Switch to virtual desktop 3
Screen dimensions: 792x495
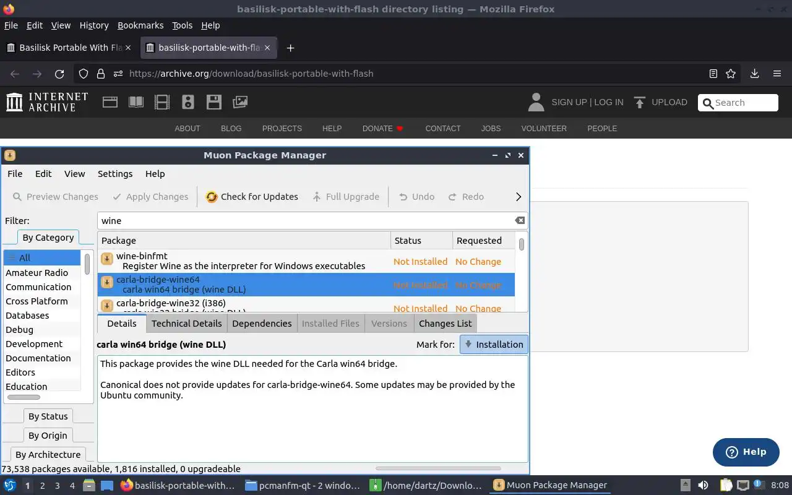57,486
